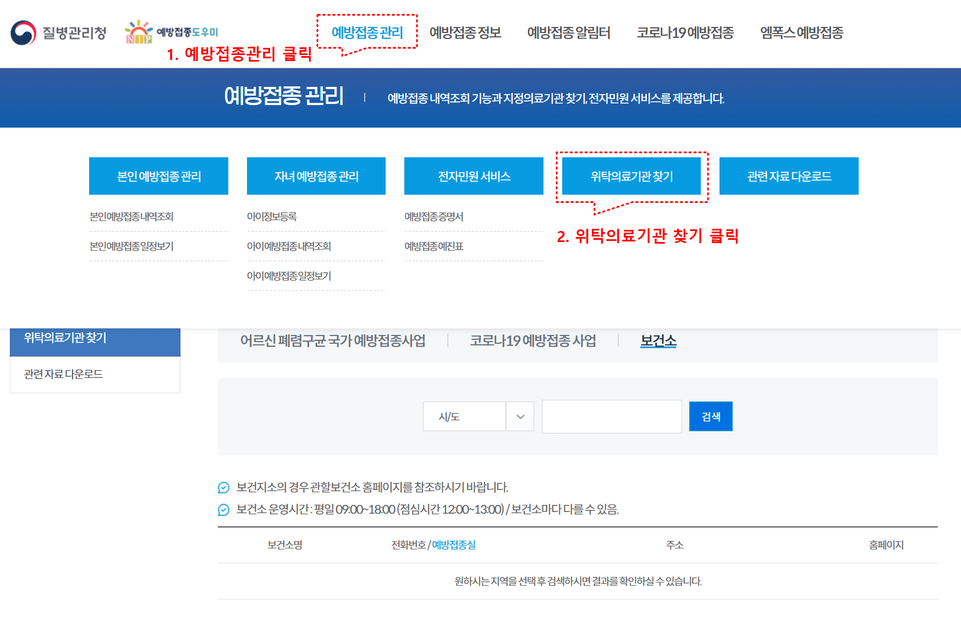Expand the 자녀 예방접종 관리 section
The image size is (961, 638).
pos(316,176)
